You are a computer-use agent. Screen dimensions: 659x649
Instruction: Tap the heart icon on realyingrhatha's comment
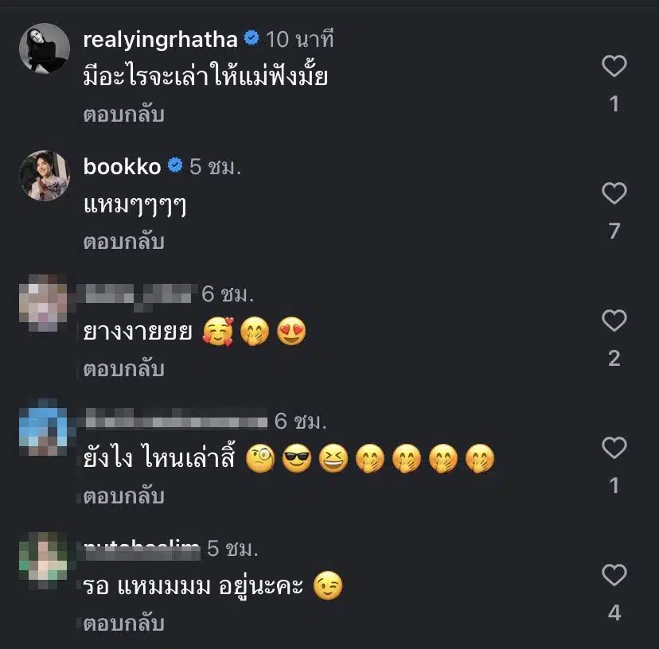click(x=614, y=68)
